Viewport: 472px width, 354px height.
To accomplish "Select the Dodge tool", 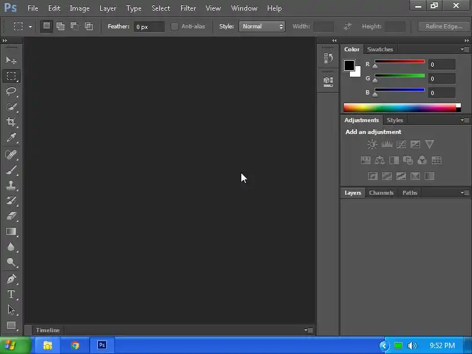I will [11, 262].
